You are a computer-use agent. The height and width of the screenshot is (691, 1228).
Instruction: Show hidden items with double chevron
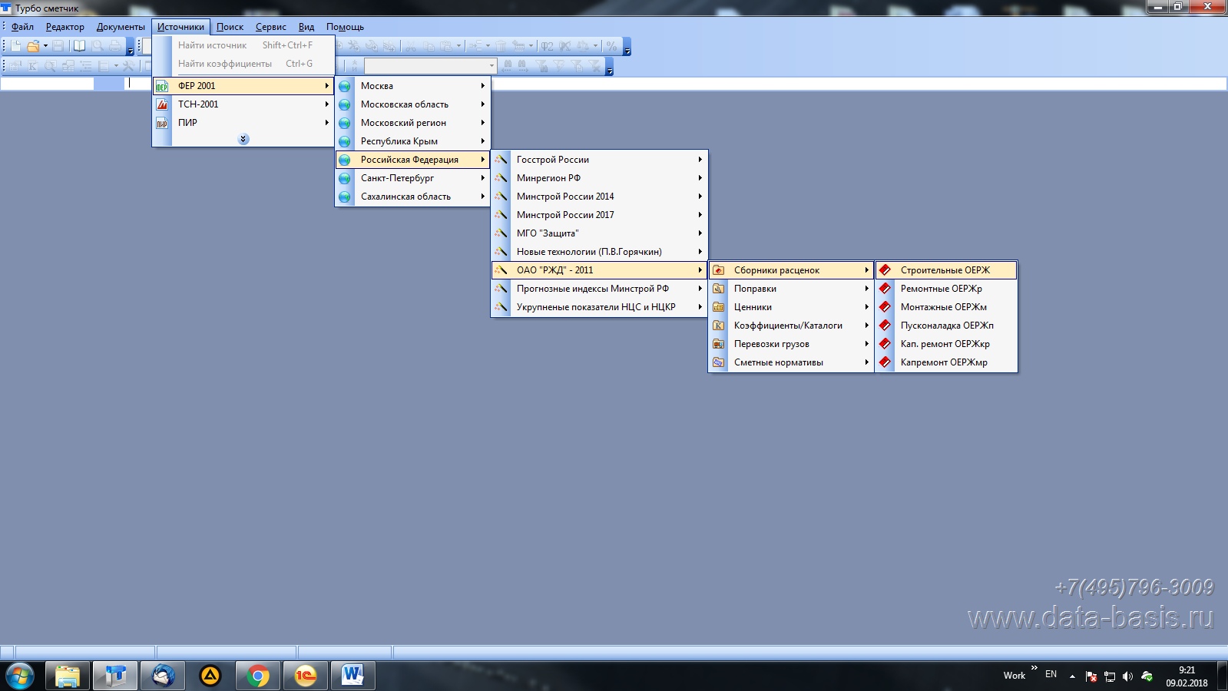coord(243,139)
